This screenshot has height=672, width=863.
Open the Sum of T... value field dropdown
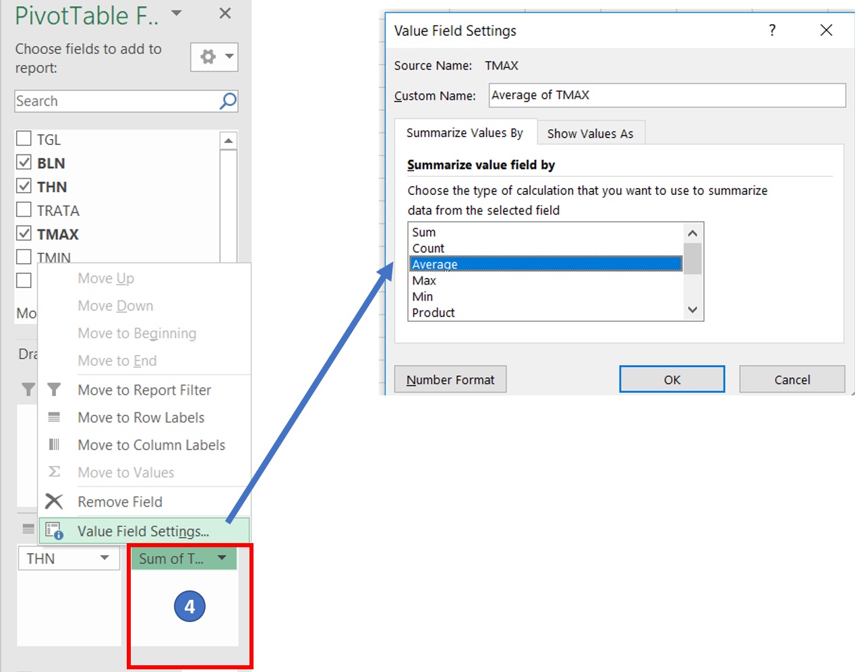[x=222, y=558]
